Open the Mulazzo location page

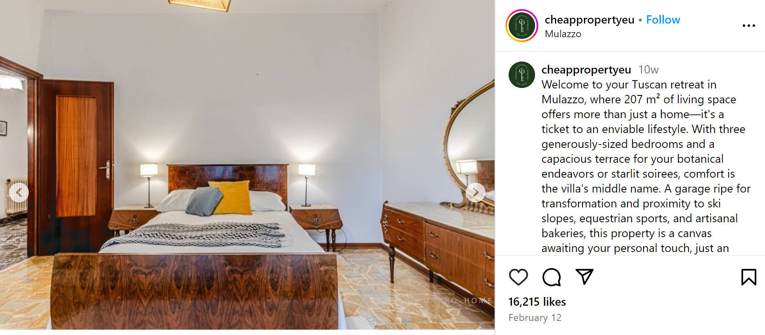click(x=563, y=34)
